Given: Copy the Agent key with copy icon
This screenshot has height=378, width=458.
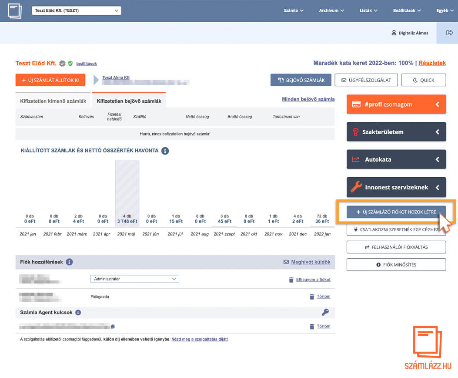Looking at the screenshot, I should (113, 326).
